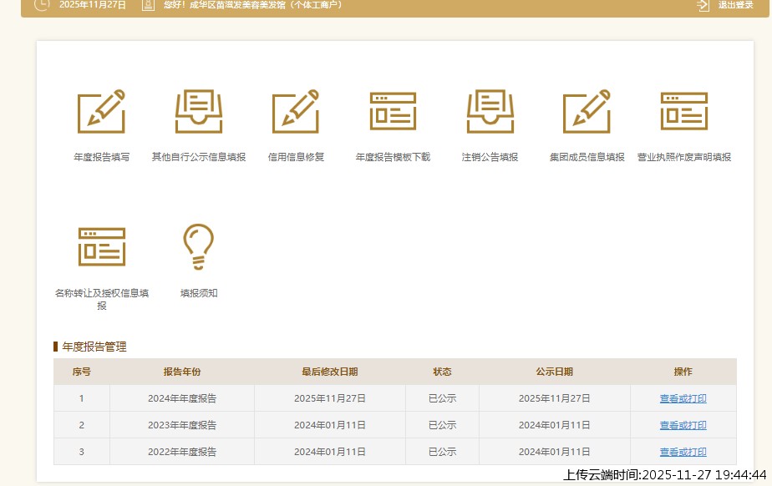Open the 年度报告填写 icon
The width and height of the screenshot is (772, 486).
[101, 110]
